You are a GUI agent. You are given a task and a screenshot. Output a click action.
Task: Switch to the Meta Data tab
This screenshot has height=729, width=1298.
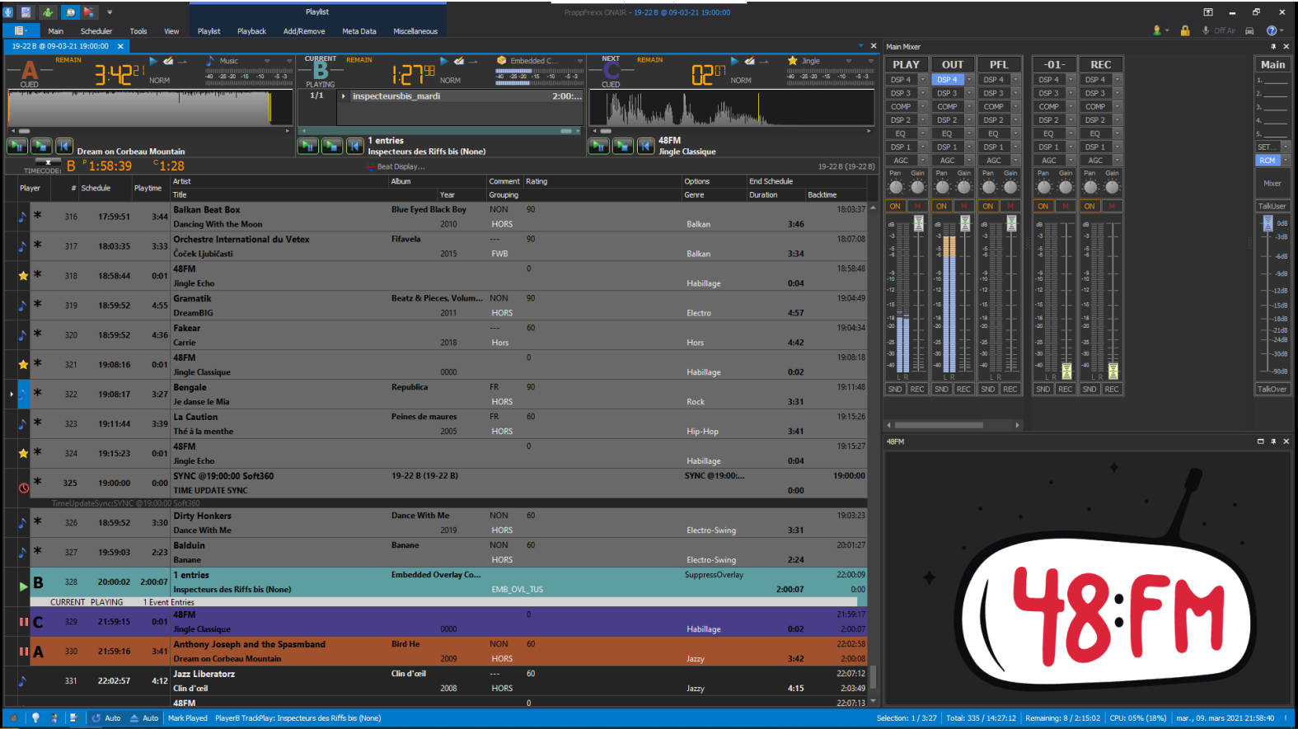(x=358, y=31)
